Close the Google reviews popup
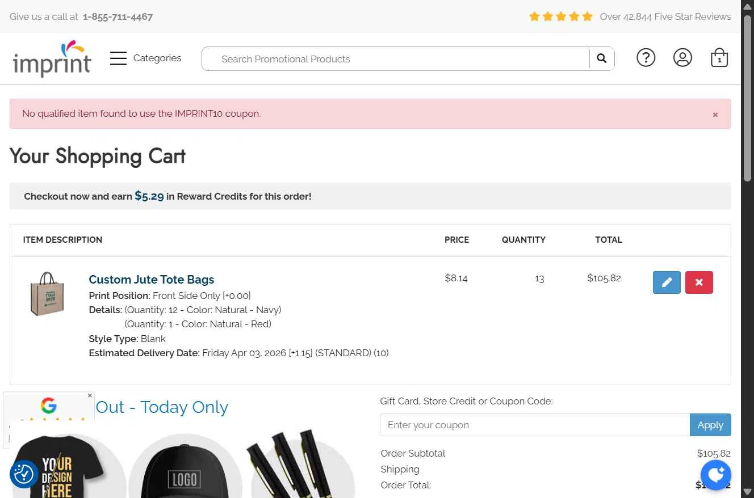The height and width of the screenshot is (498, 754). click(x=90, y=395)
